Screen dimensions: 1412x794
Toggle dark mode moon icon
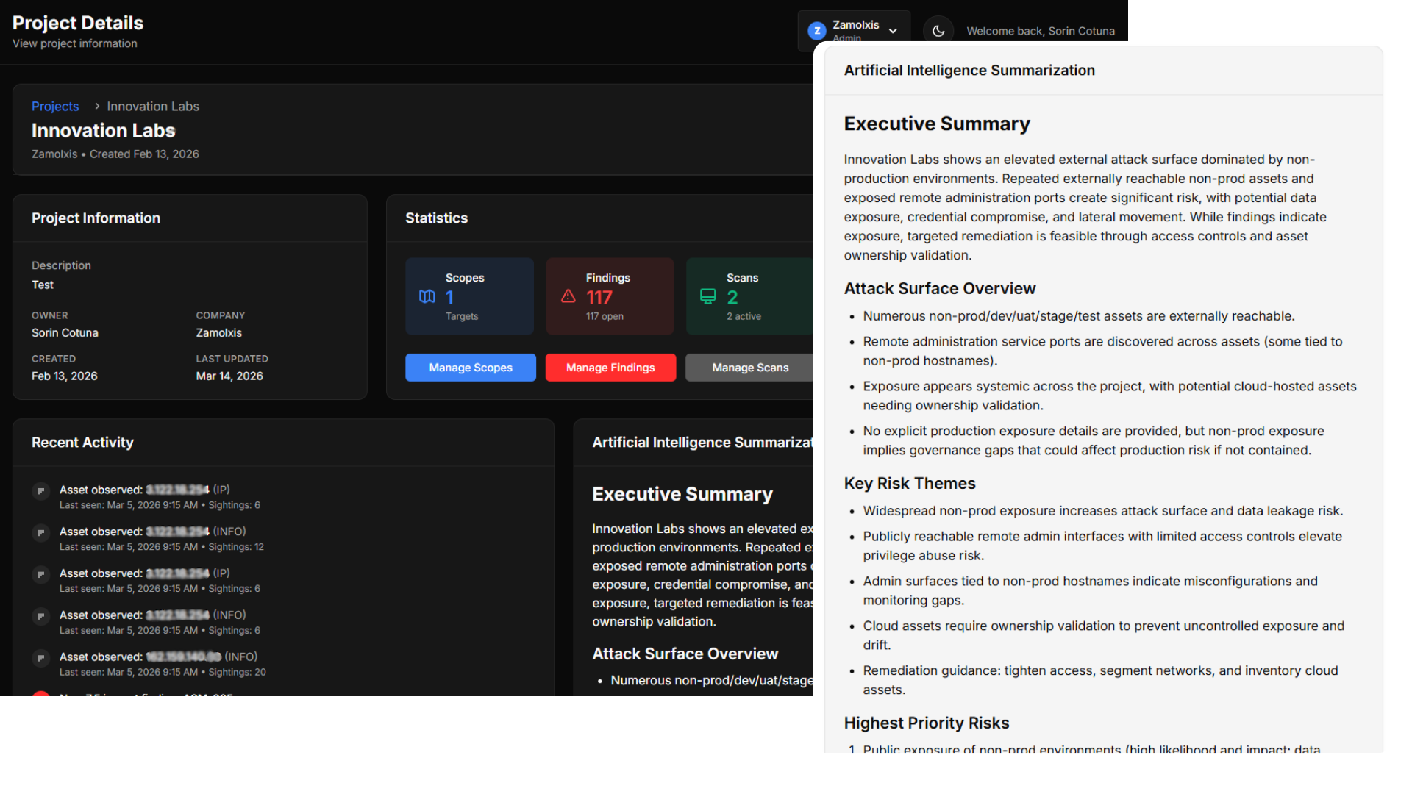click(938, 31)
